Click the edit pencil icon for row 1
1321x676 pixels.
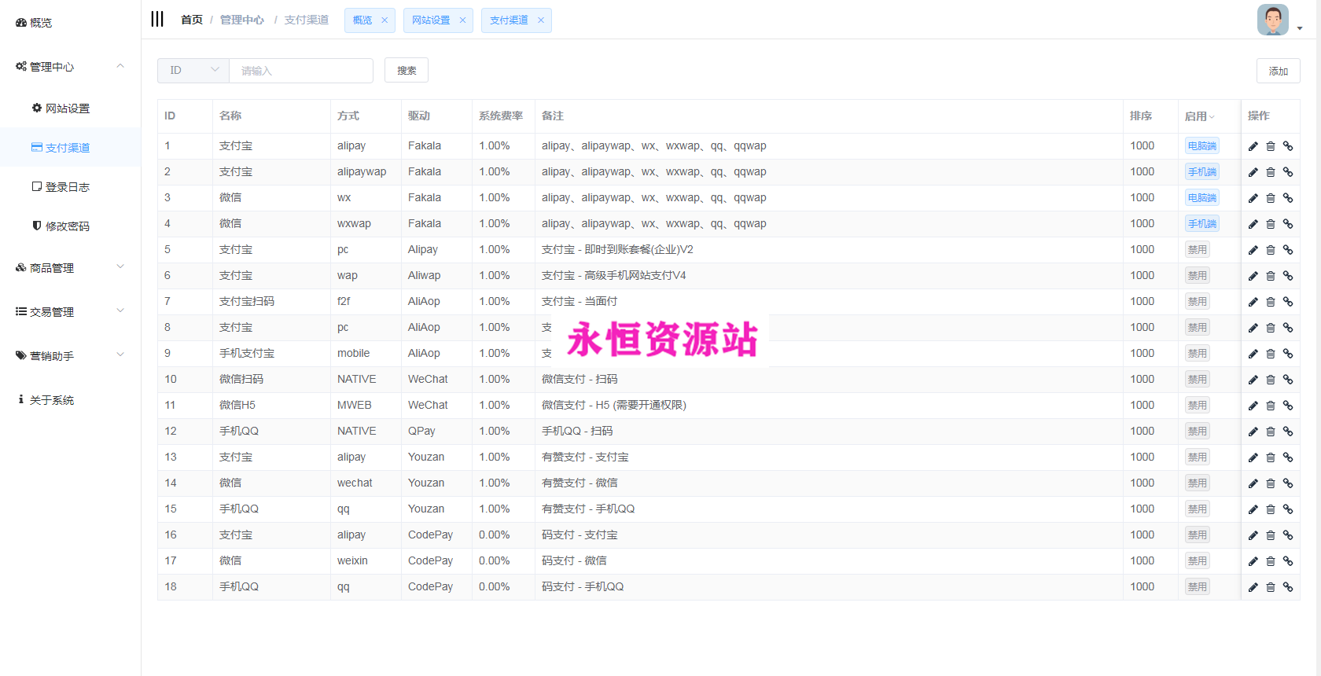[1253, 146]
